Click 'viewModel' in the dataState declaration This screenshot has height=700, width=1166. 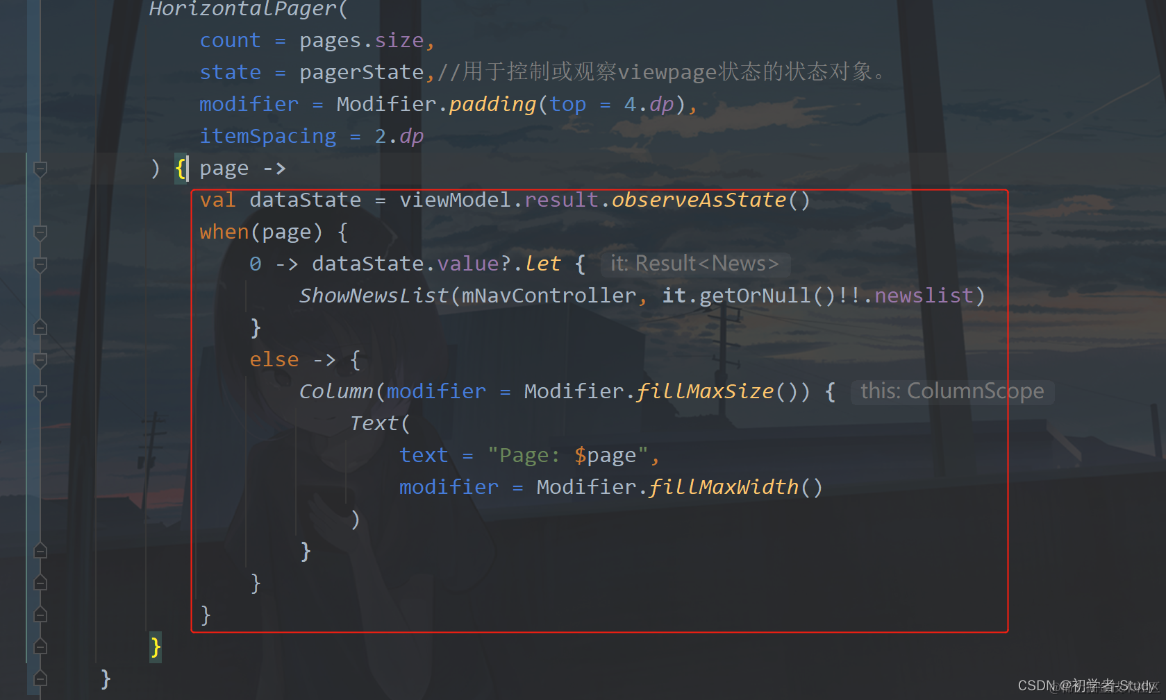(456, 200)
